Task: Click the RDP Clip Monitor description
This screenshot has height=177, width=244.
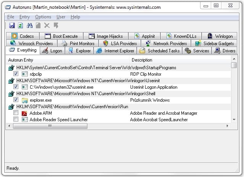Action: [145, 74]
